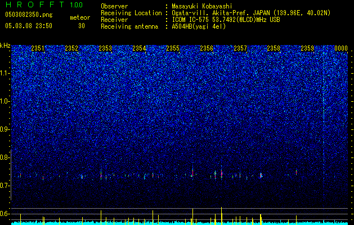Click the 0.7 frequency axis label
The height and width of the screenshot is (225, 354).
5,186
